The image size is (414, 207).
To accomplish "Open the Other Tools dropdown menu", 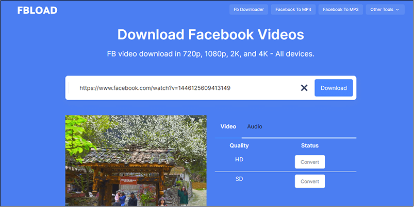I will pyautogui.click(x=385, y=10).
